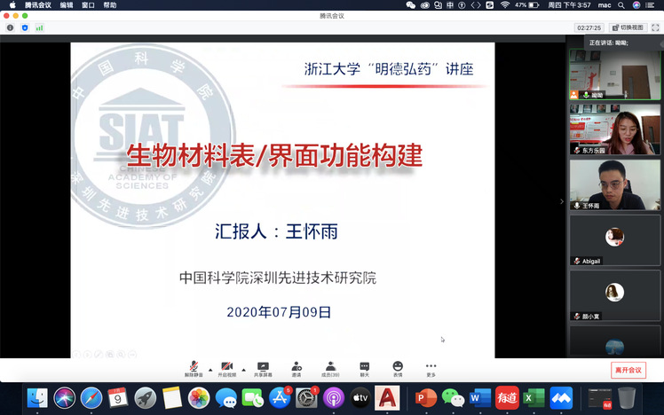The image size is (664, 415).
Task: Open the 编辑 menu
Action: tap(67, 5)
